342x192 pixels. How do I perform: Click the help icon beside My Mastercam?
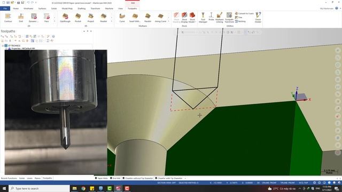(337, 9)
